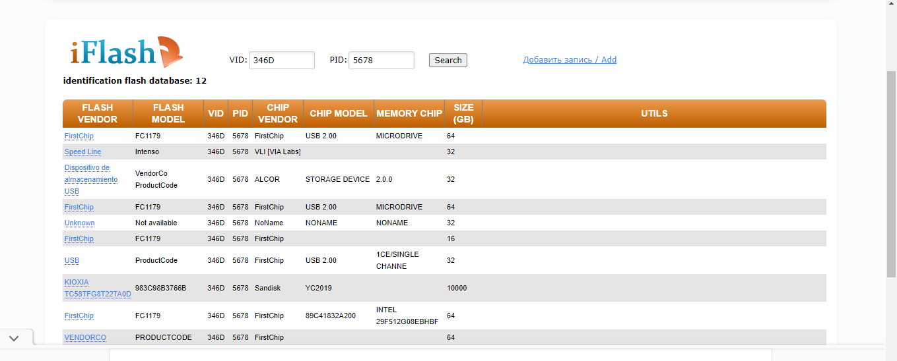
Task: Open the Добавить запись / Add link
Action: pyautogui.click(x=570, y=60)
